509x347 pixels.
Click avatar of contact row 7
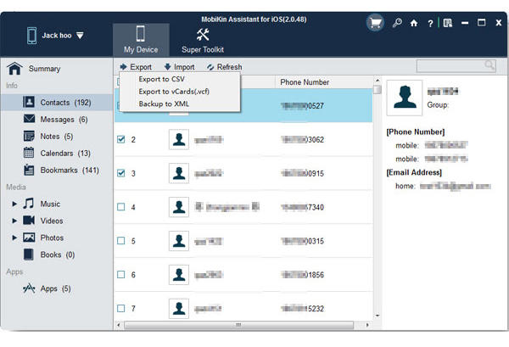tap(179, 308)
